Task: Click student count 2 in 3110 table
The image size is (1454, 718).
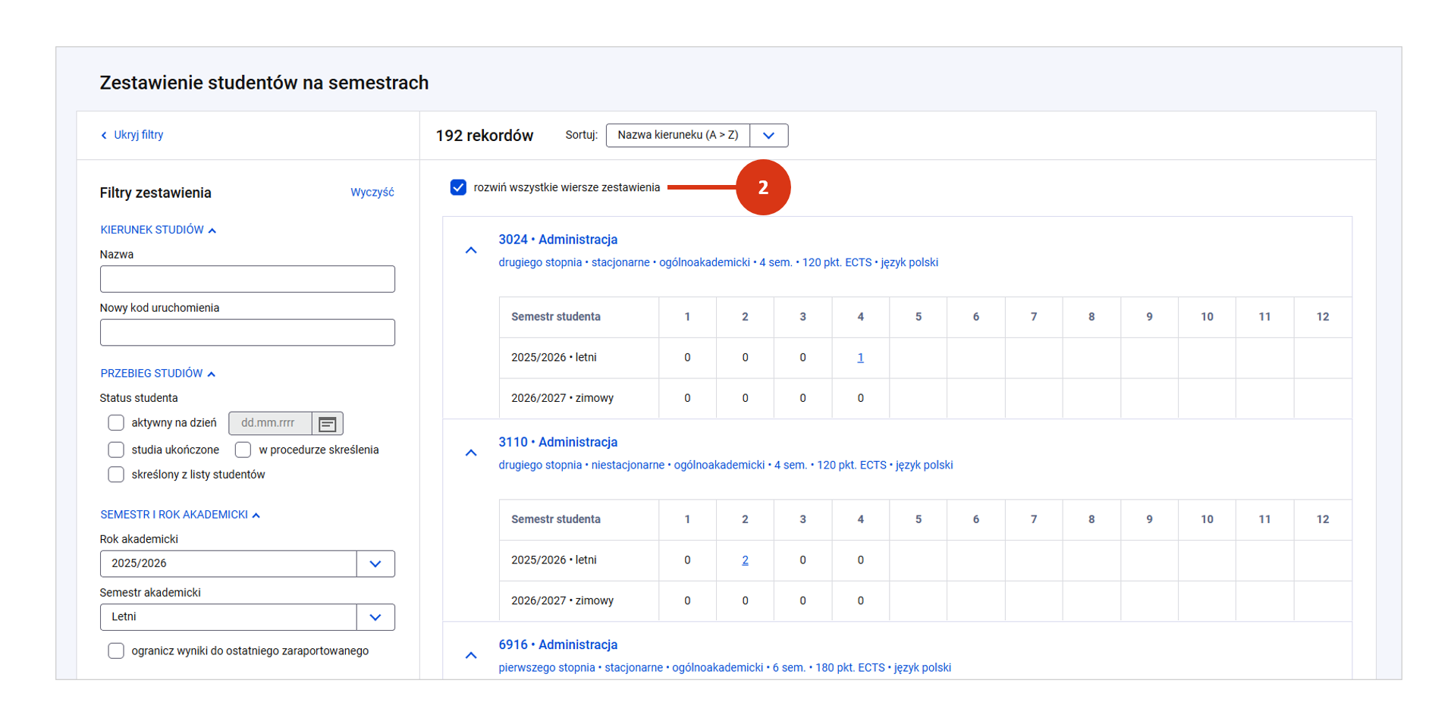Action: point(745,560)
